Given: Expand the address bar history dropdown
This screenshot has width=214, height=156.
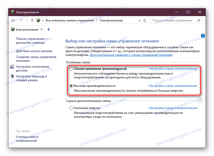Looking at the screenshot, I should coord(140,21).
